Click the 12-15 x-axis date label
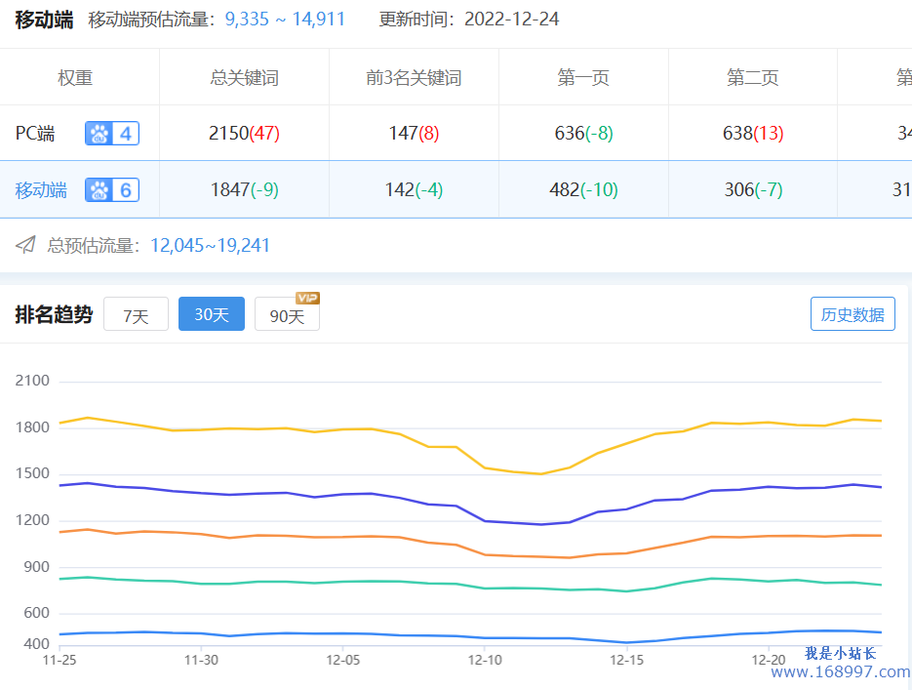 tap(627, 660)
